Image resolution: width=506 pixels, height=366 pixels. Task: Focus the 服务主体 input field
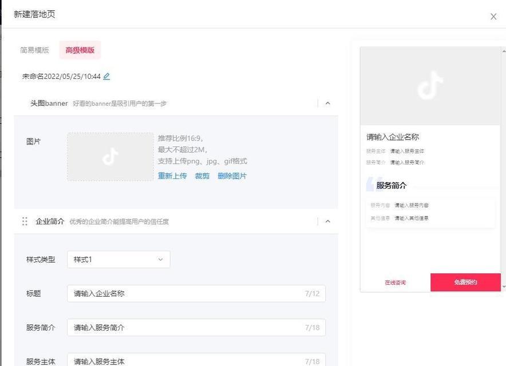196,360
